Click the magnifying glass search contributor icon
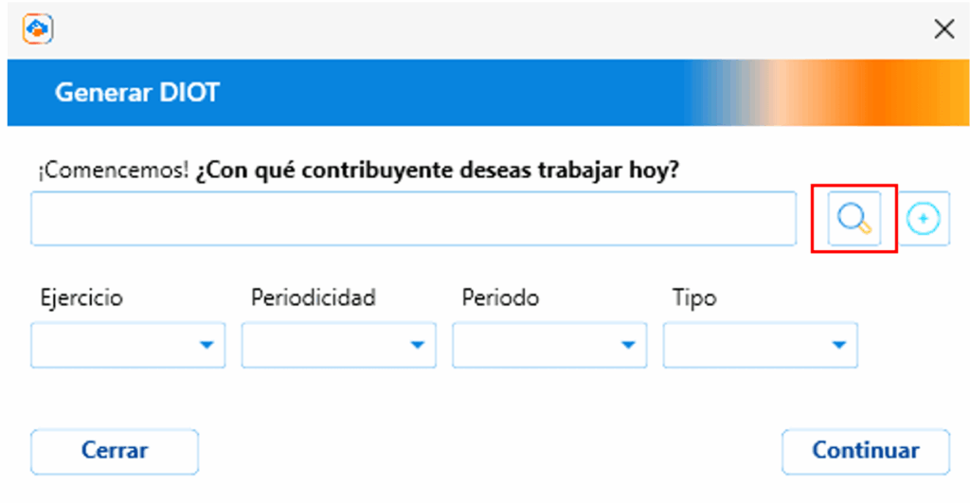Viewport: 970px width, 503px height. coord(853,219)
